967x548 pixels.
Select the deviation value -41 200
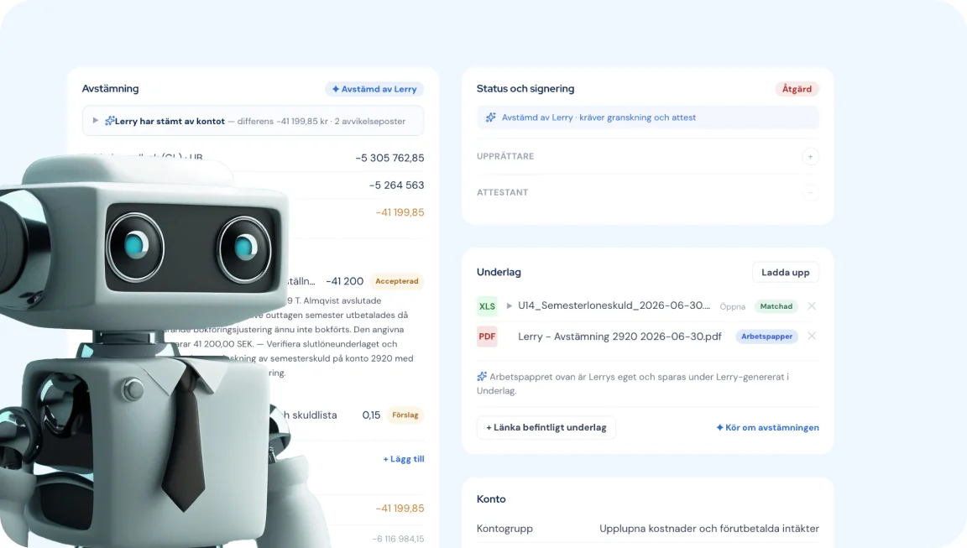coord(344,281)
